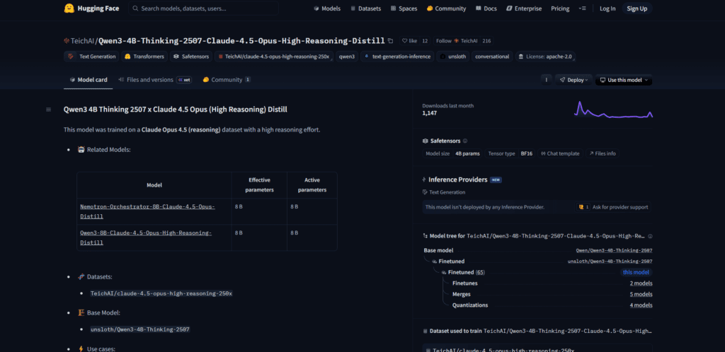This screenshot has width=725, height=352.
Task: Open TeichAI/claude-4.5-opus-high-reasoning-250x dataset card at bottom
Action: coord(537,348)
